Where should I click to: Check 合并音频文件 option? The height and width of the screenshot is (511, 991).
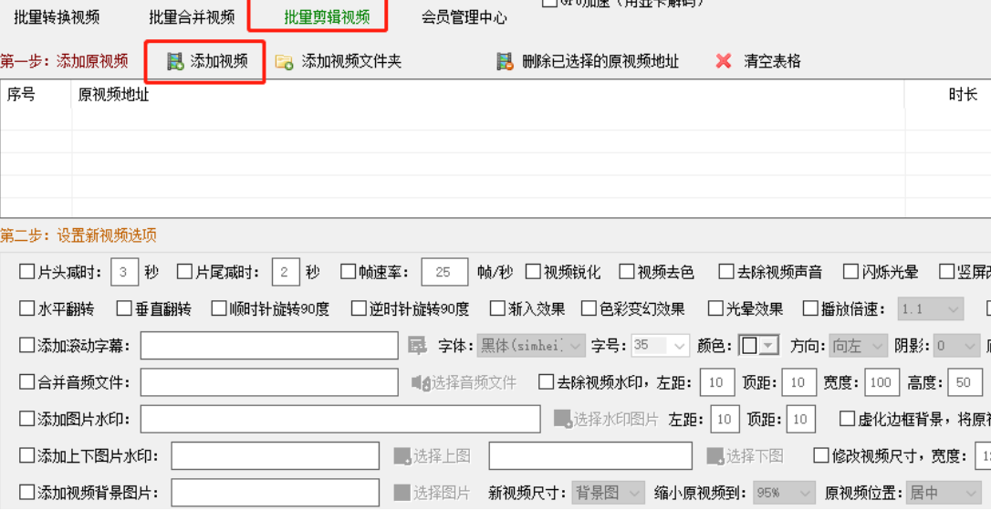[27, 382]
